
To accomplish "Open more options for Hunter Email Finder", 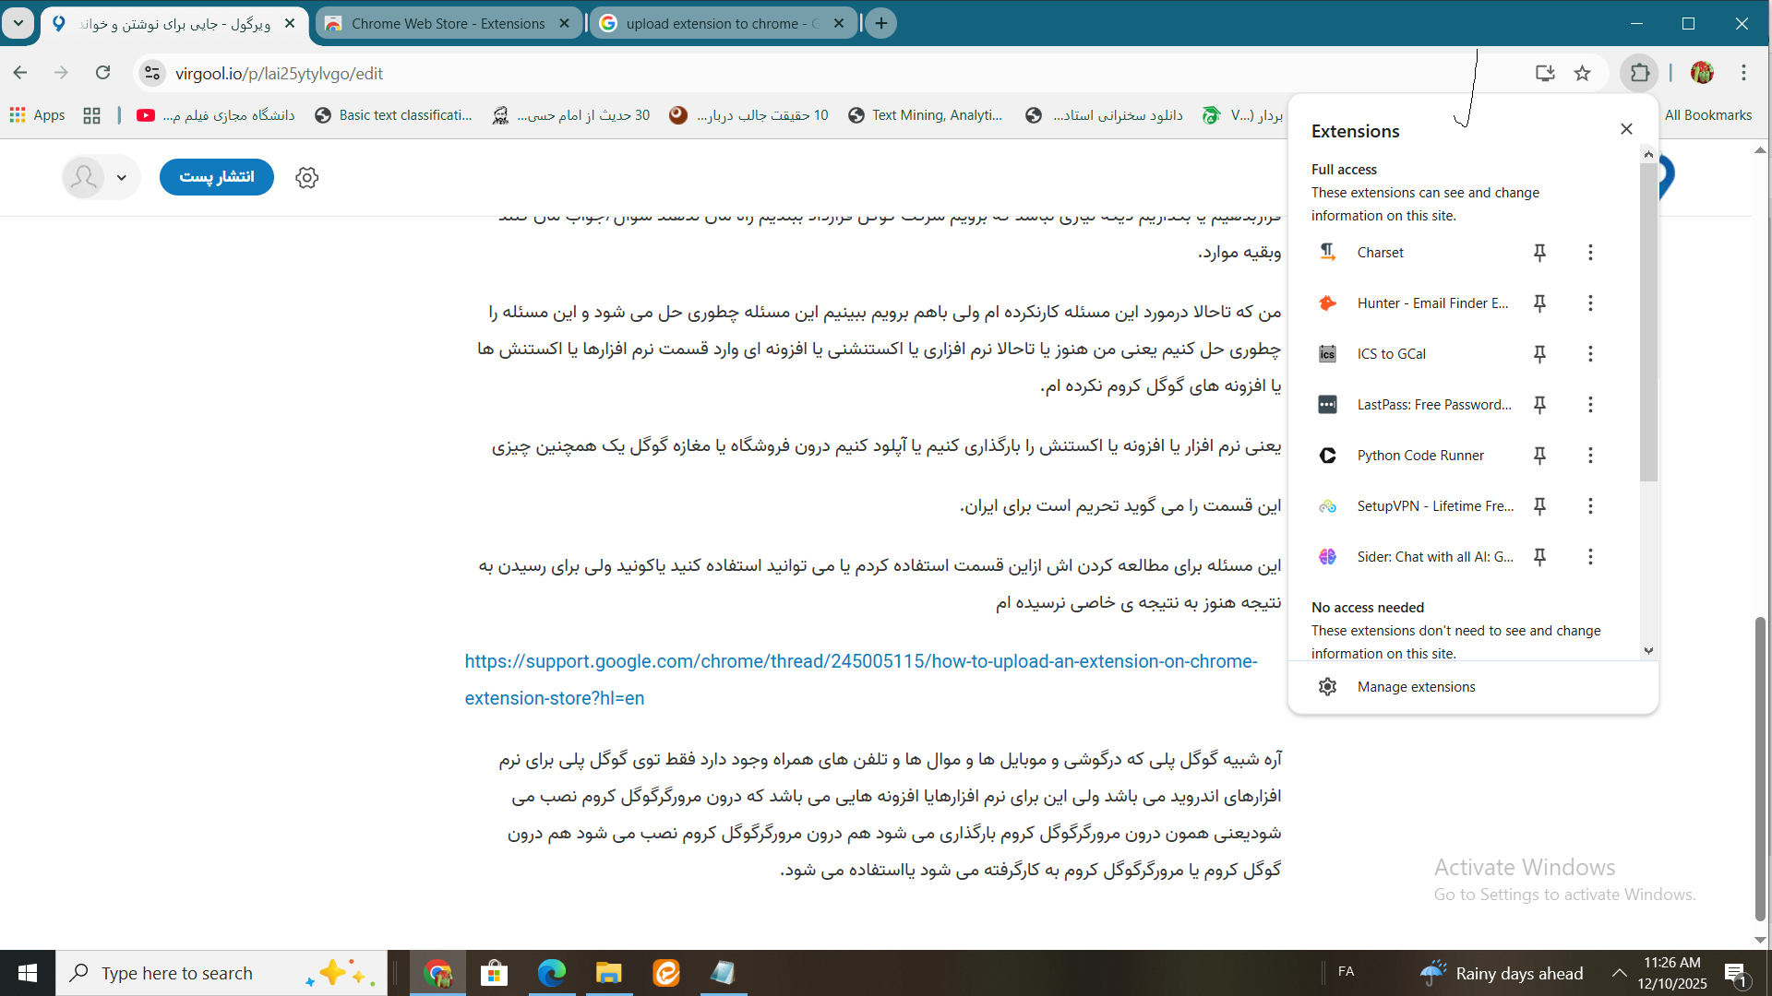I will [1589, 303].
